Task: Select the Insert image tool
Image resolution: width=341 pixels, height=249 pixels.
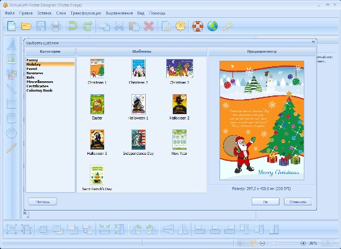Action: pyautogui.click(x=12, y=59)
